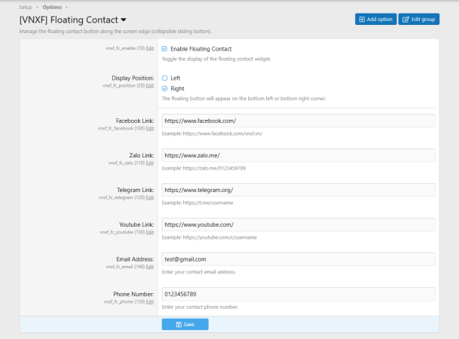
Task: Go to the Options breadcrumb
Action: click(52, 7)
